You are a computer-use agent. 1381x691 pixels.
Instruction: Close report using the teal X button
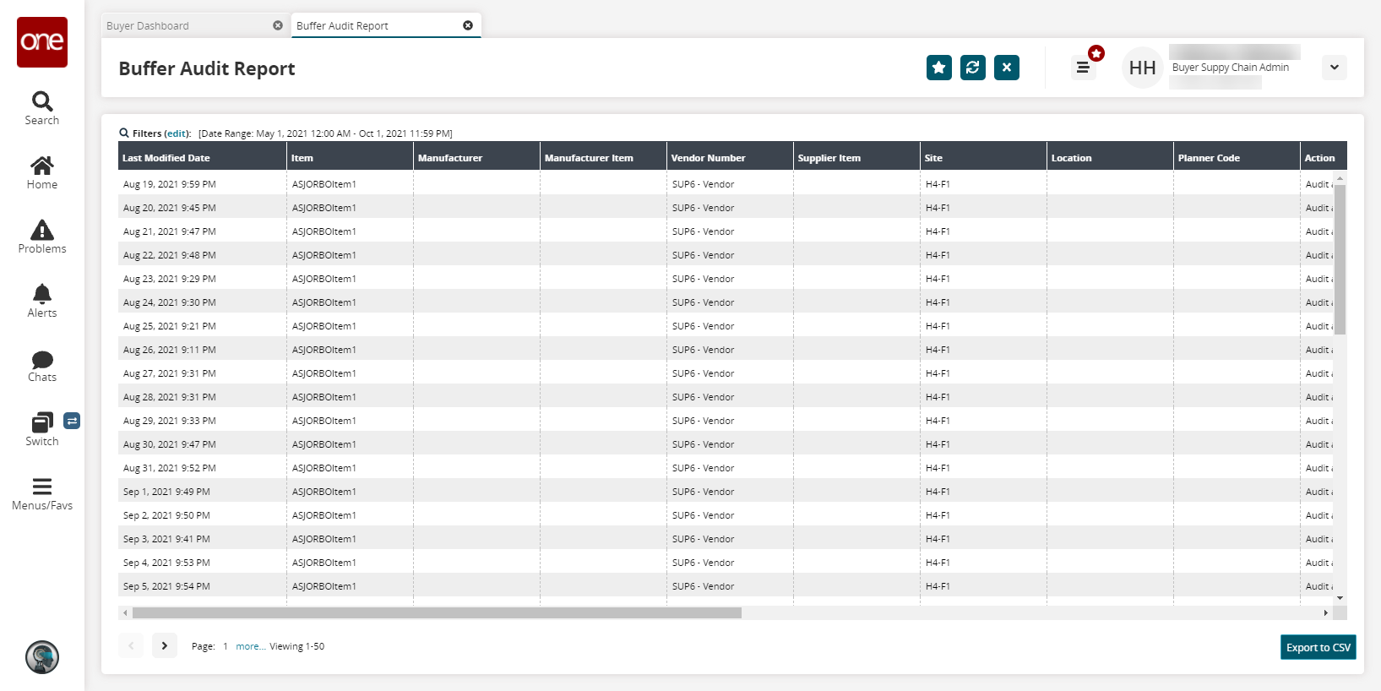click(1006, 68)
